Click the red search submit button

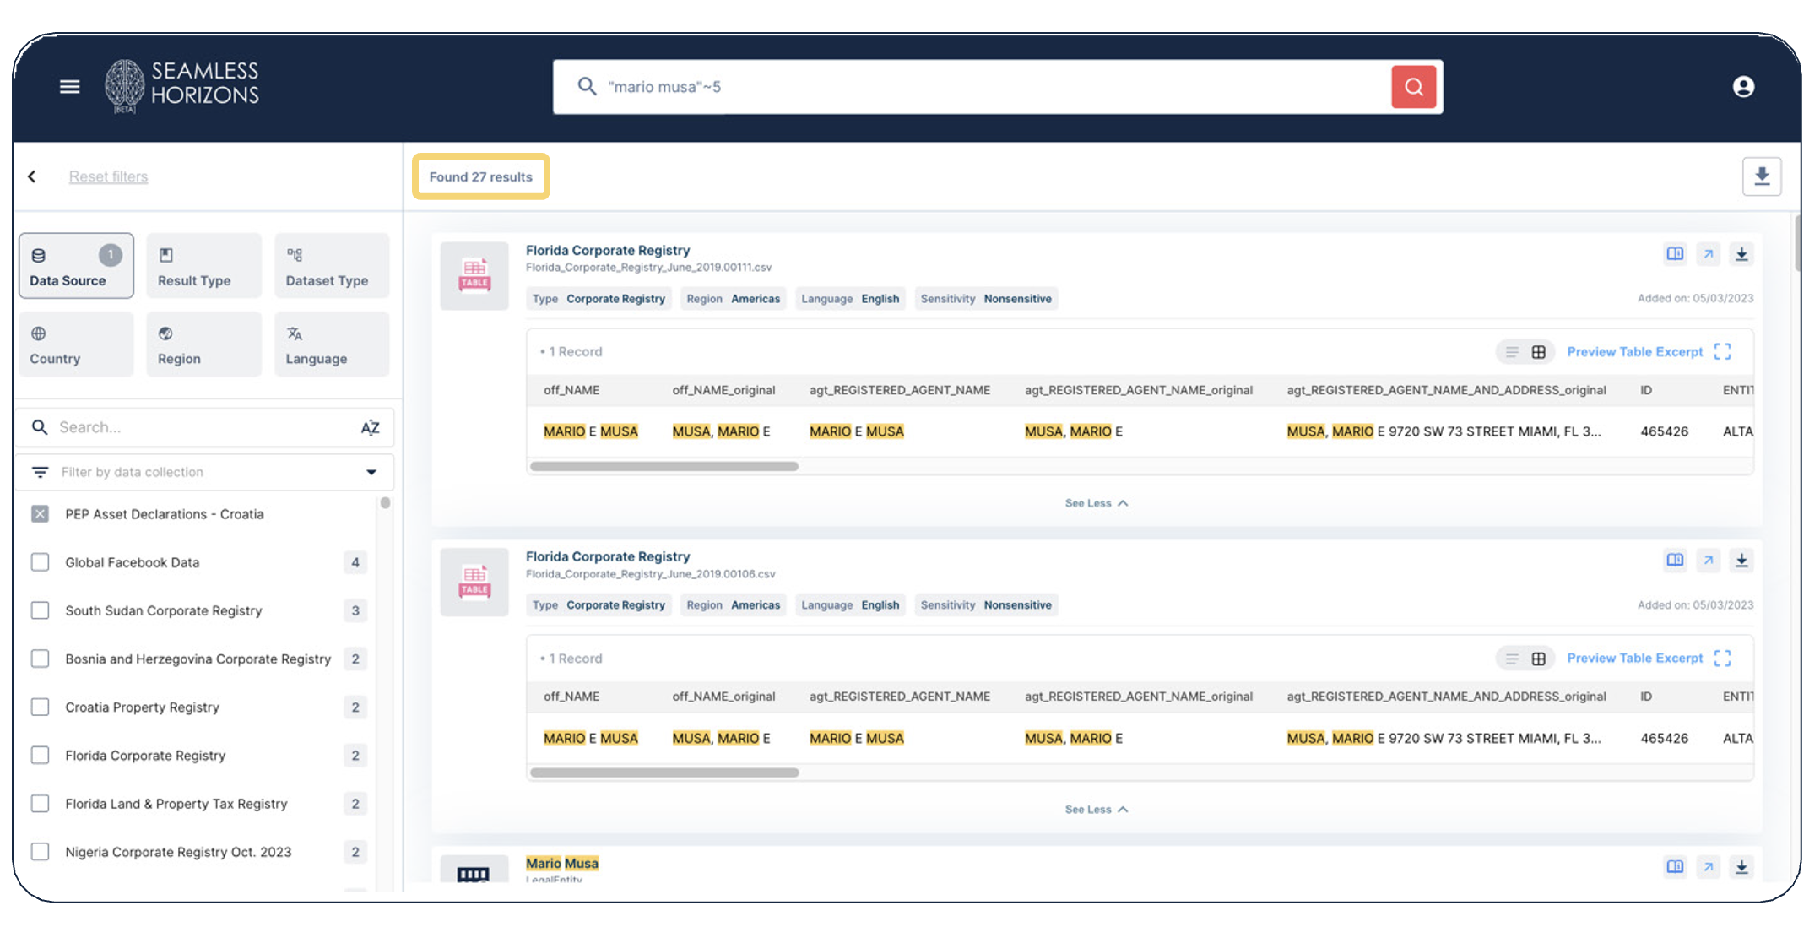pos(1414,87)
